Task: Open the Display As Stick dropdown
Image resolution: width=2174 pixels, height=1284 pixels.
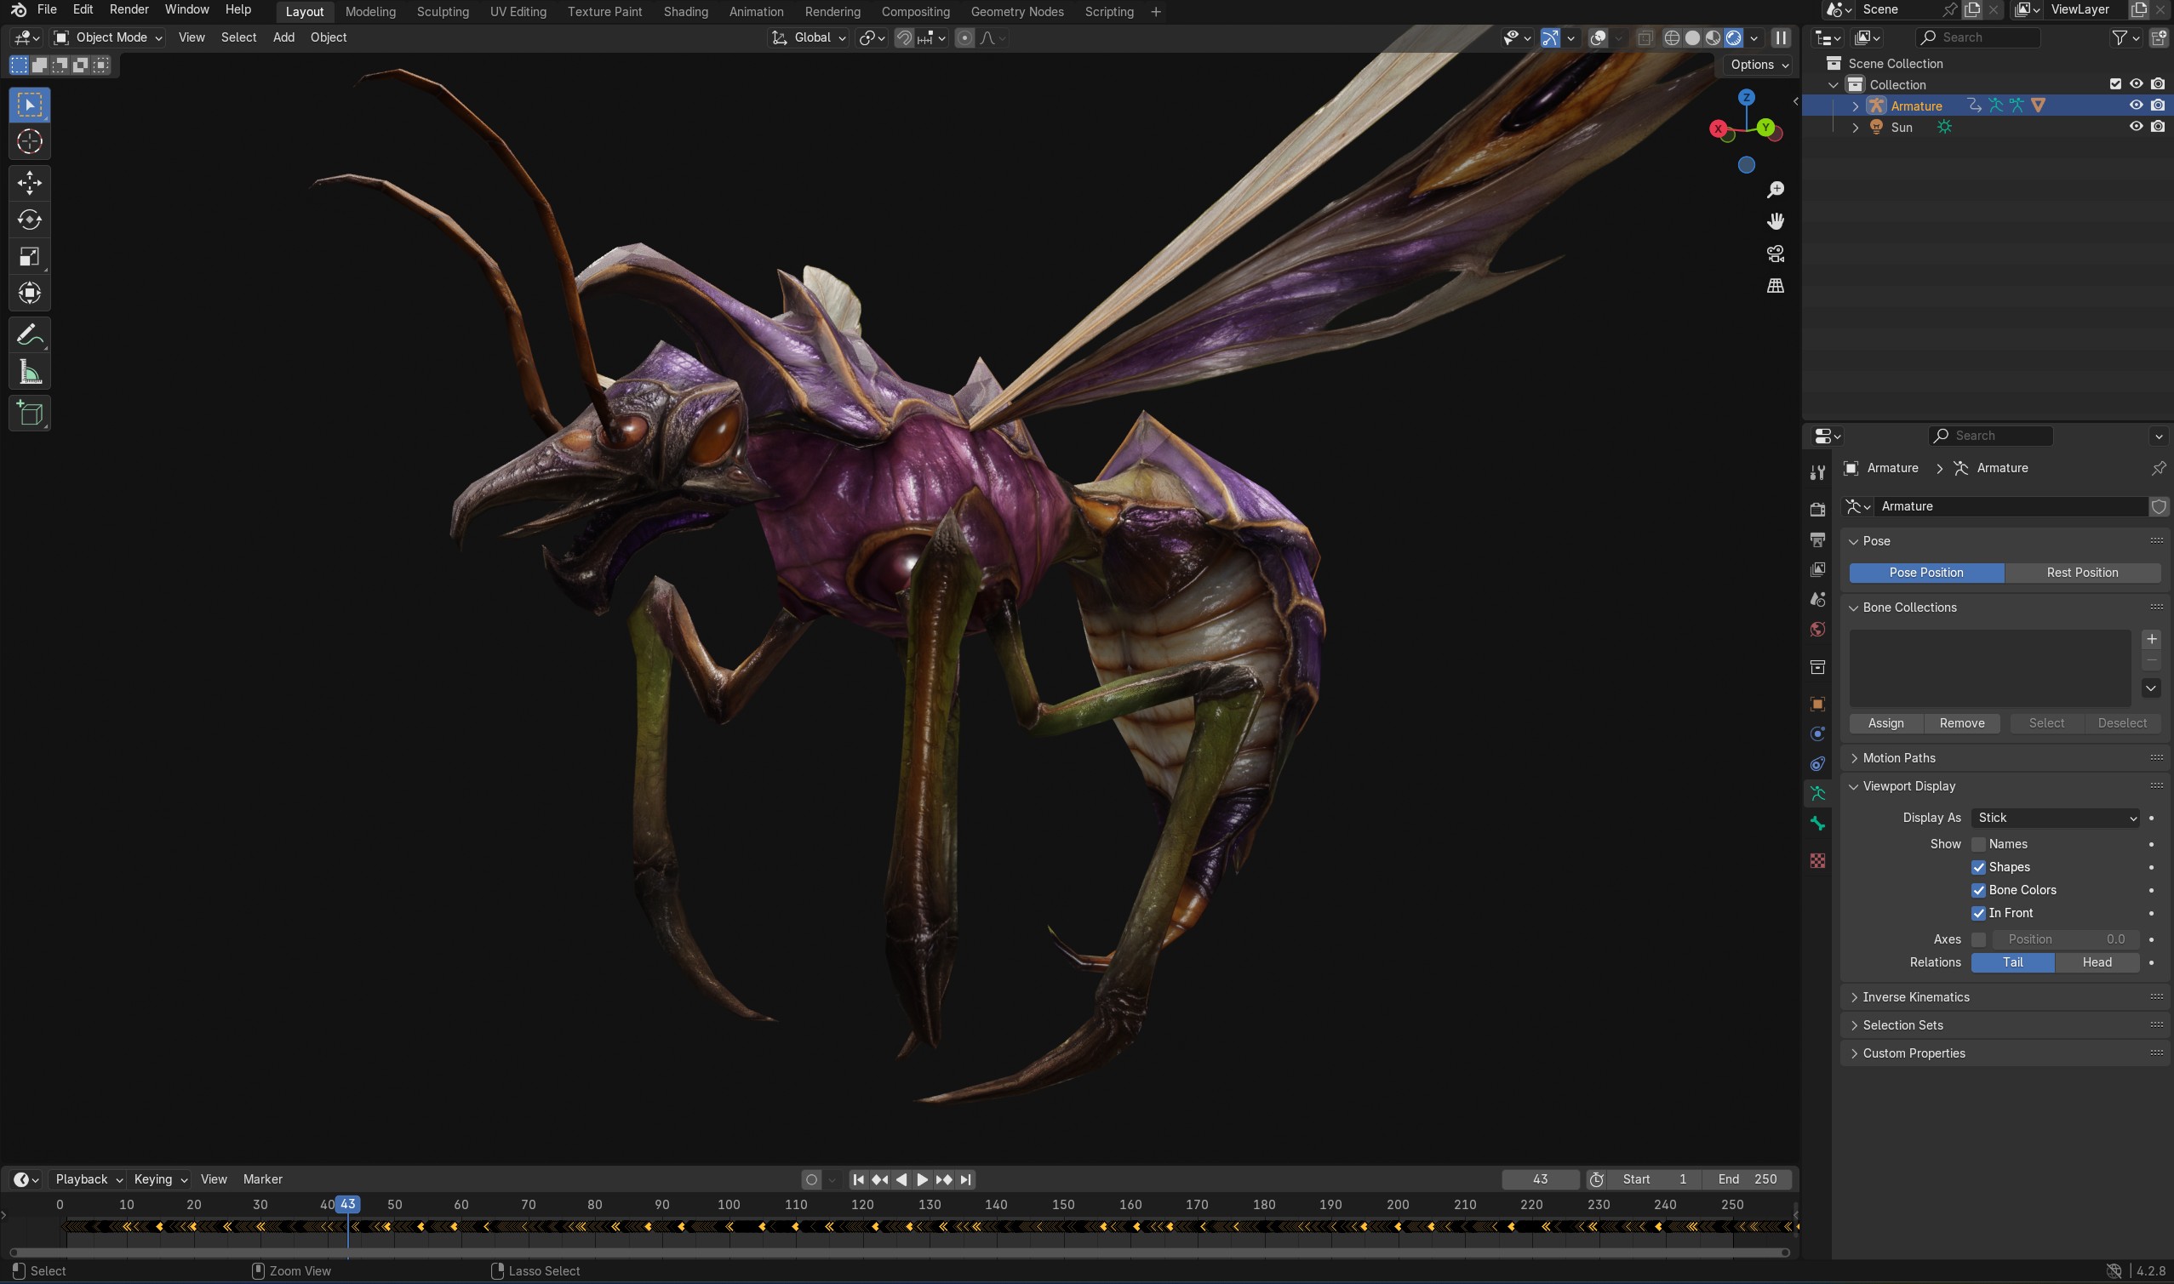Action: click(2055, 818)
